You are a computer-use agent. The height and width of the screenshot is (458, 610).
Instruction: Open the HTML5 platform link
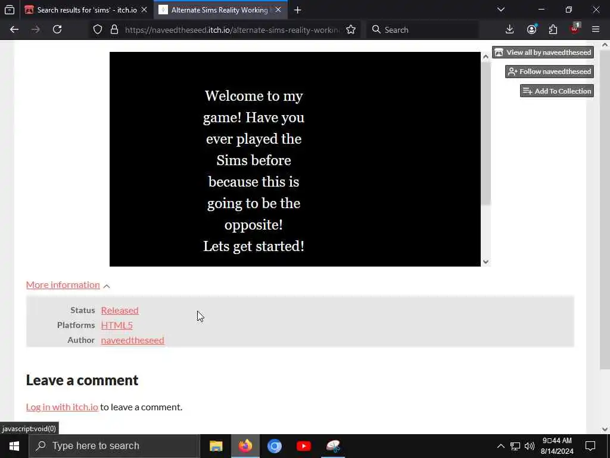pyautogui.click(x=117, y=325)
